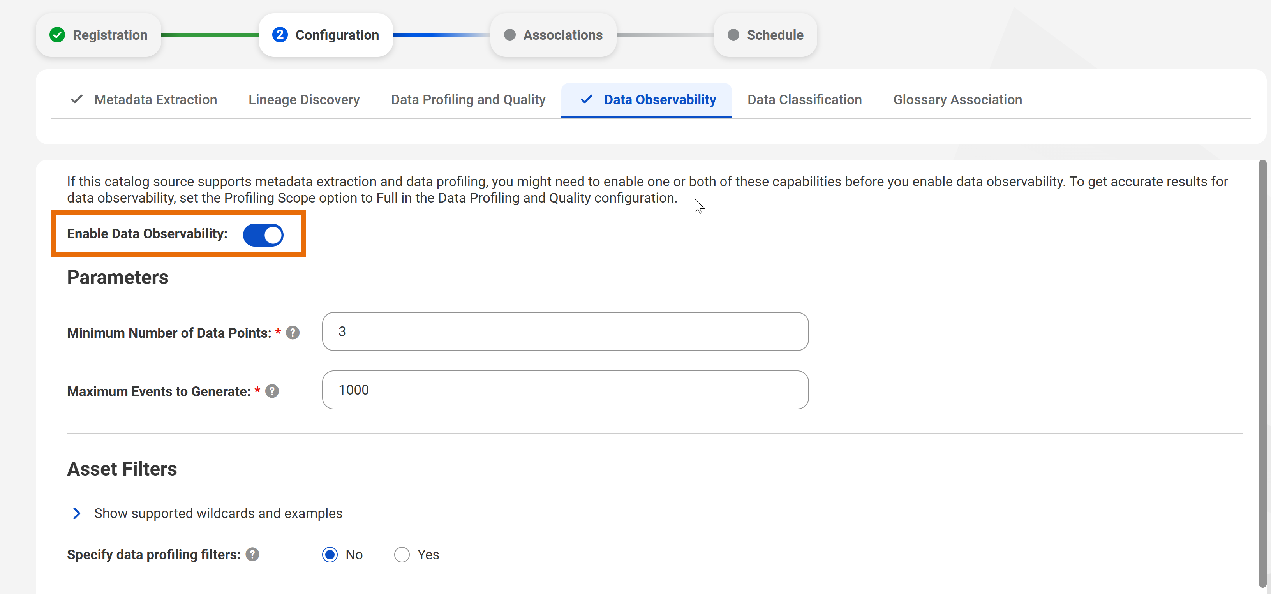The image size is (1271, 594).
Task: Click the Minimum Number of Data Points field
Action: point(565,331)
